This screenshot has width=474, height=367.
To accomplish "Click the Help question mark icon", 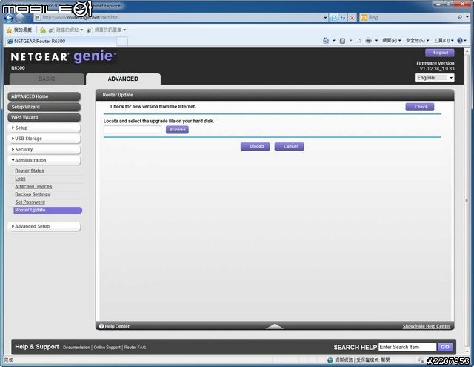I will 460,40.
